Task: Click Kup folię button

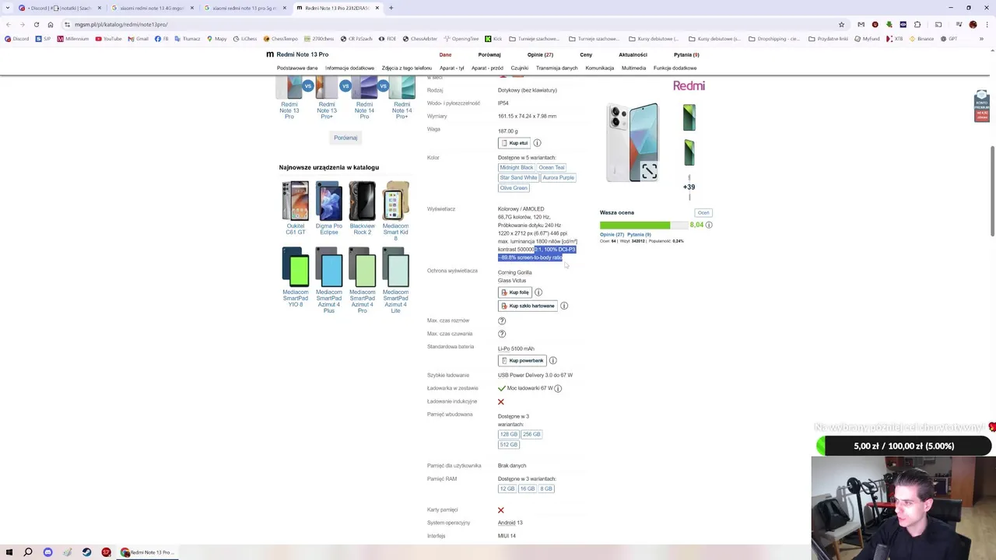Action: pyautogui.click(x=515, y=292)
